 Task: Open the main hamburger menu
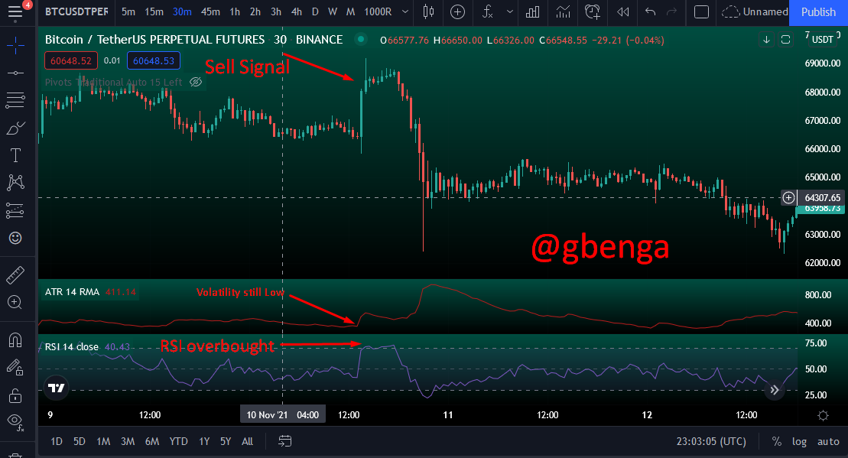[x=15, y=12]
